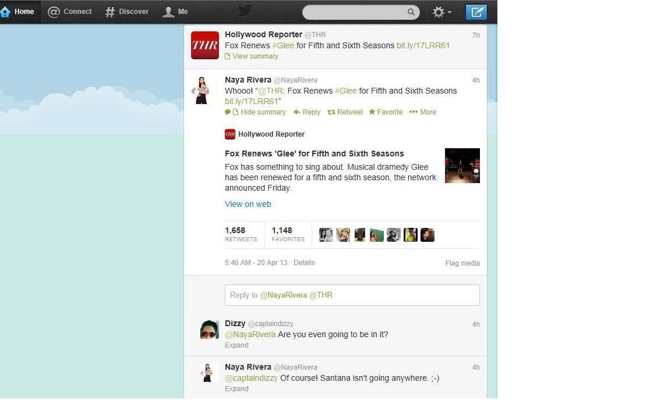The width and height of the screenshot is (657, 411).
Task: Click the magnifying glass search icon
Action: click(411, 12)
